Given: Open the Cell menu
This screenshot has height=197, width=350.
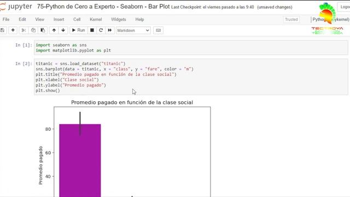Looking at the screenshot, I should (x=77, y=20).
